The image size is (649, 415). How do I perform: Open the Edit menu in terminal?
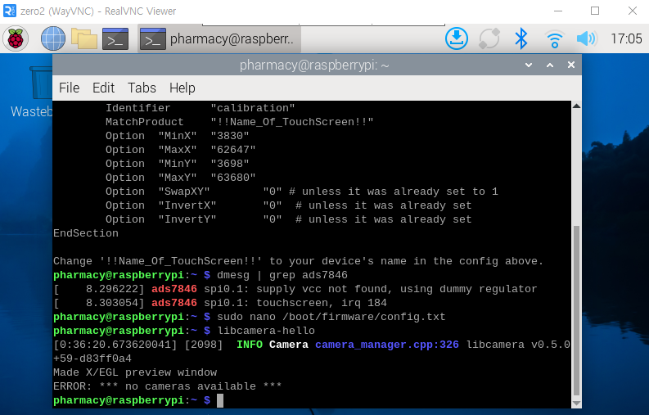tap(103, 88)
